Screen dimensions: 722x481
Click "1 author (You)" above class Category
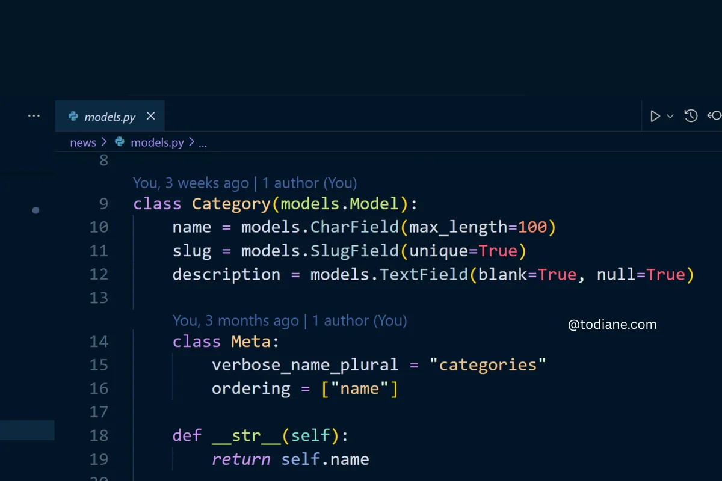point(309,183)
